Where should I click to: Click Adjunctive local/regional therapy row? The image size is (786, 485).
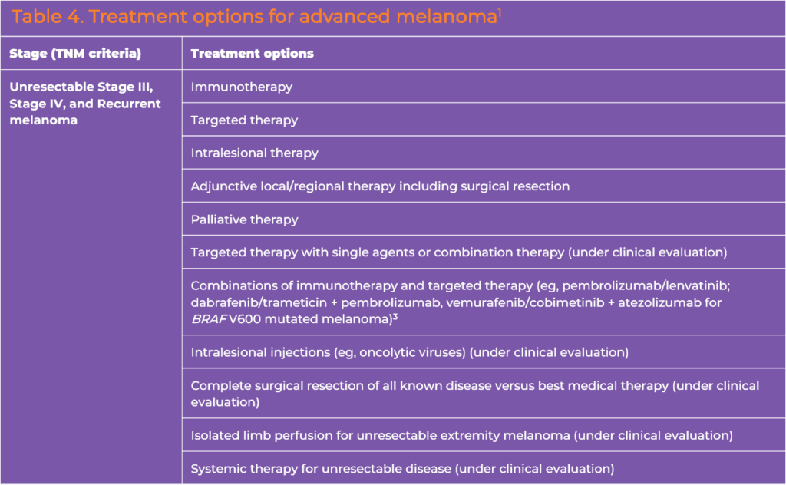point(484,186)
